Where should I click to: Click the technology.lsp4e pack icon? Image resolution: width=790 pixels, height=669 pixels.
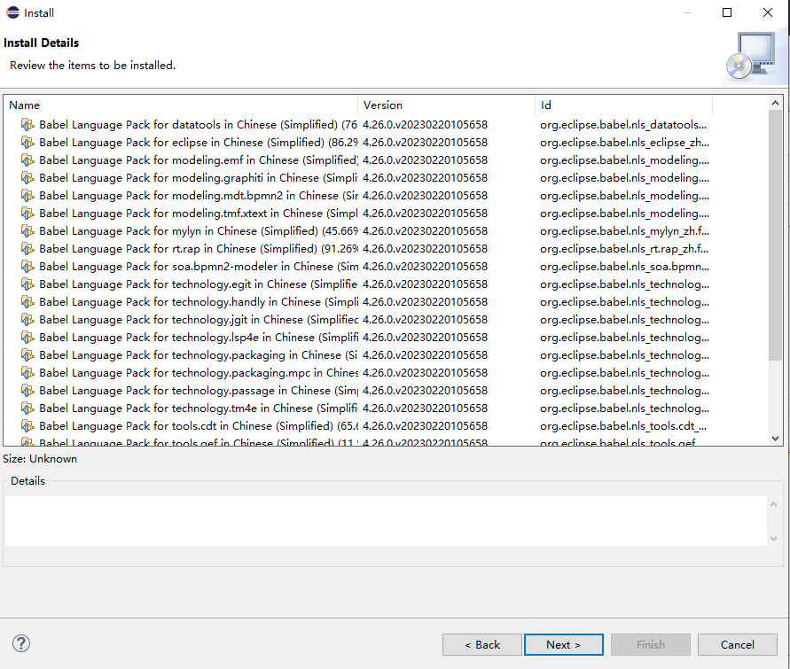[x=27, y=338]
